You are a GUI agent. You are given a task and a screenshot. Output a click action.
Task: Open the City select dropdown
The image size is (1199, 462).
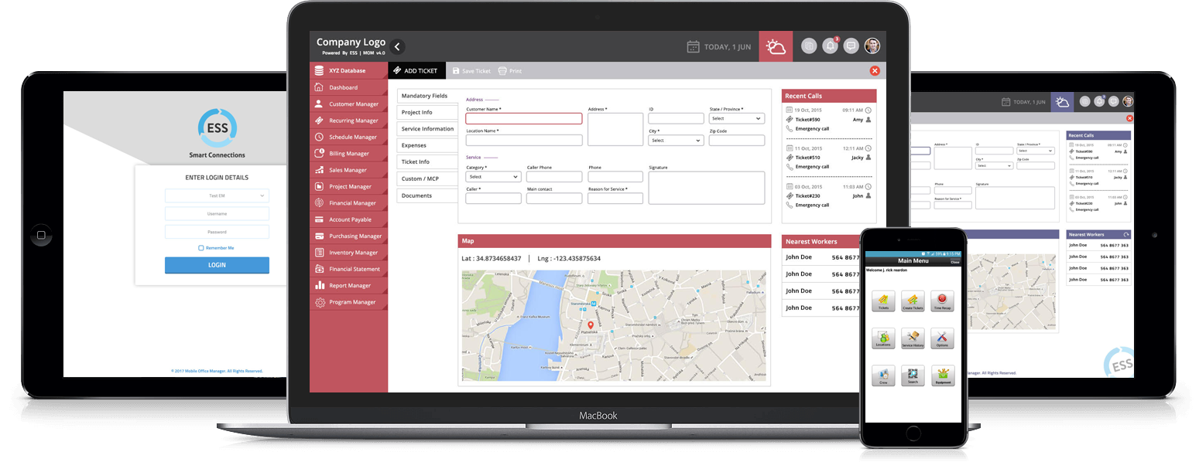[676, 141]
